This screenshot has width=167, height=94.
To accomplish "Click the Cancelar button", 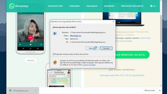I will [x=106, y=48].
